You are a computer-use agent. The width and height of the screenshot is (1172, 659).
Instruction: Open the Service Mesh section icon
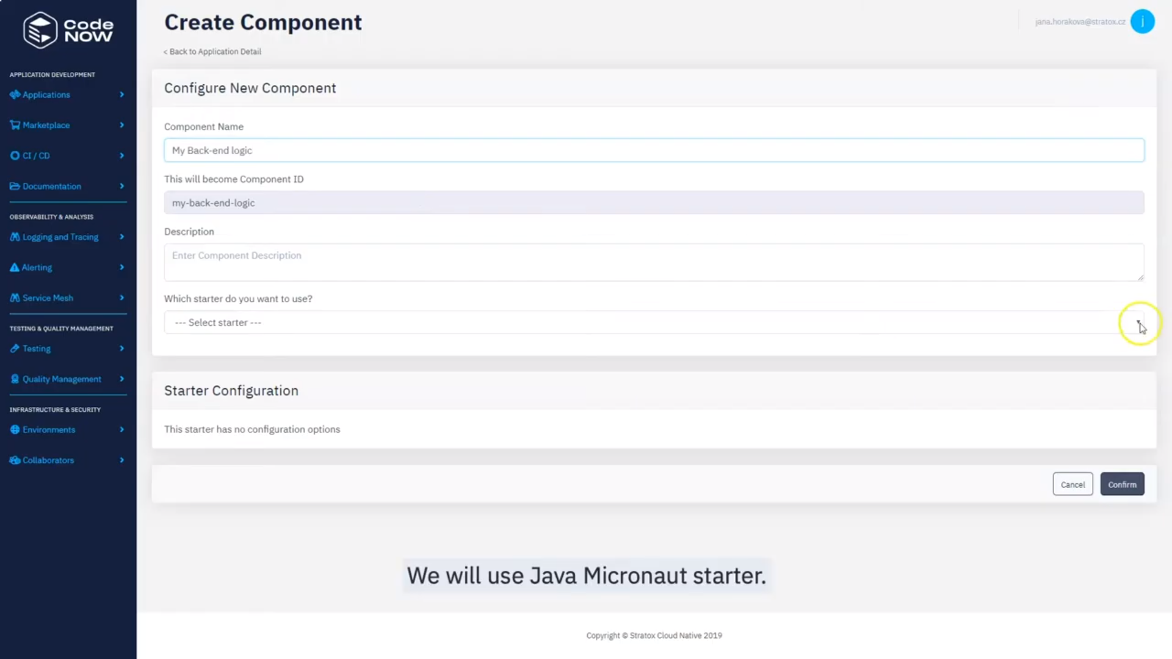pyautogui.click(x=14, y=298)
